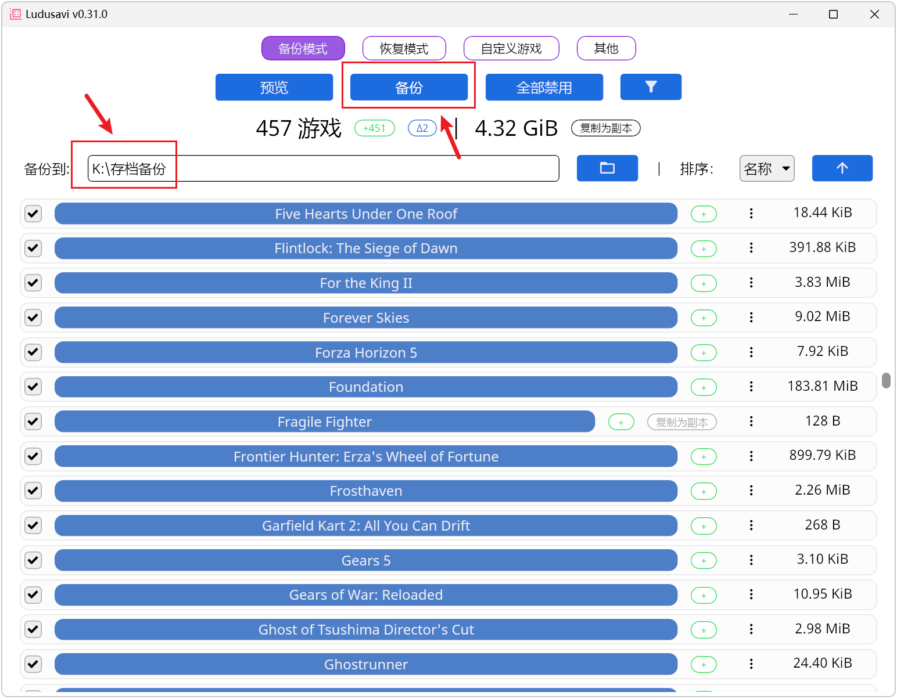
Task: Open the three-dot menu for Ghostrunner
Action: pos(751,664)
